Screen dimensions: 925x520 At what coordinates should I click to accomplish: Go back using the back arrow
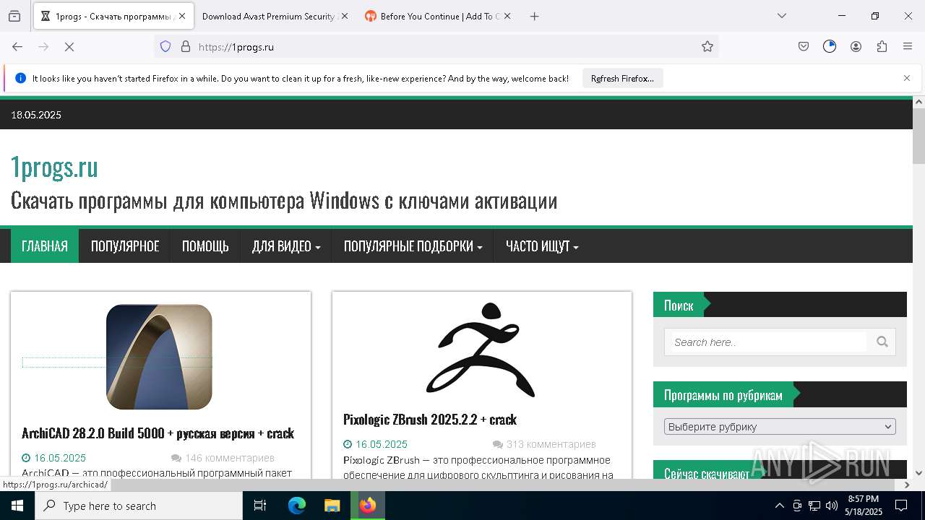(x=17, y=46)
